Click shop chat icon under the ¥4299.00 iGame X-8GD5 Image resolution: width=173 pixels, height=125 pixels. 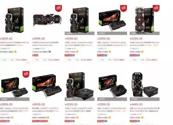click(142, 52)
